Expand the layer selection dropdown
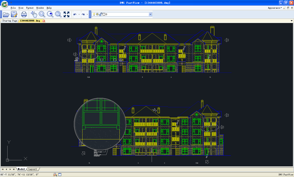This screenshot has width=294, height=177. [150, 14]
